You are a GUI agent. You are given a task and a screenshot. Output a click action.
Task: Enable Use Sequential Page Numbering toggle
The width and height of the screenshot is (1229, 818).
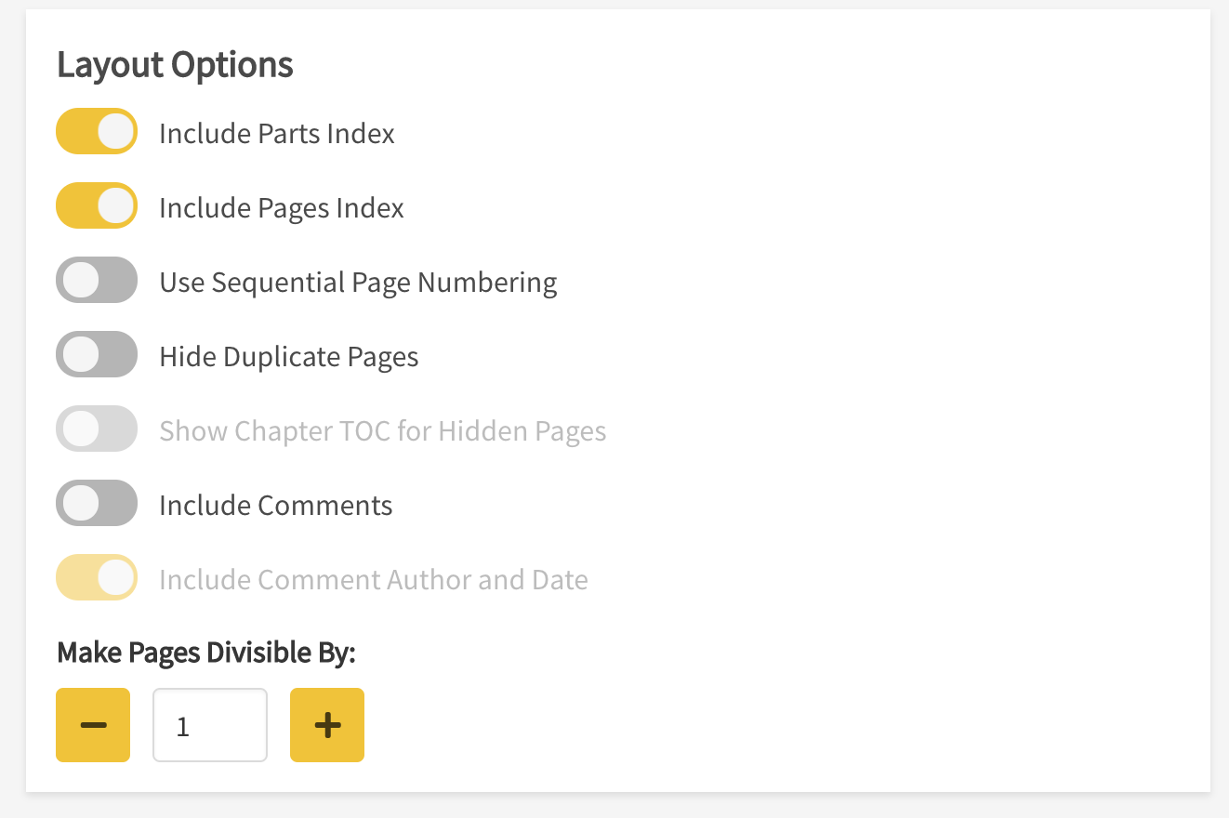(x=97, y=280)
